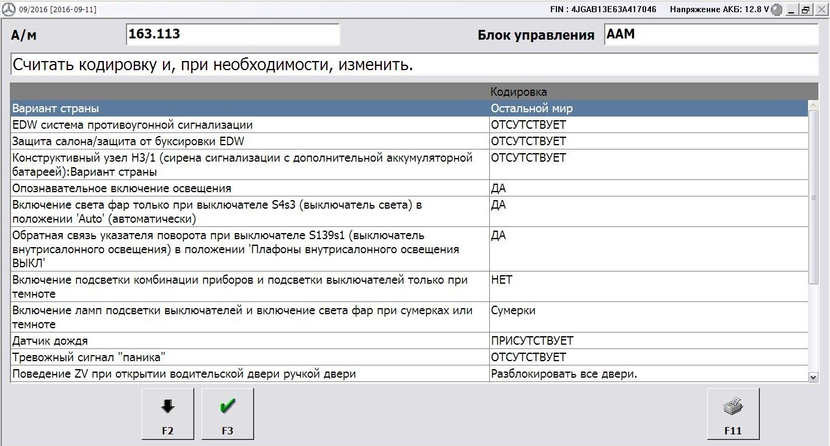Click the А/м field showing 163.113

coord(232,34)
